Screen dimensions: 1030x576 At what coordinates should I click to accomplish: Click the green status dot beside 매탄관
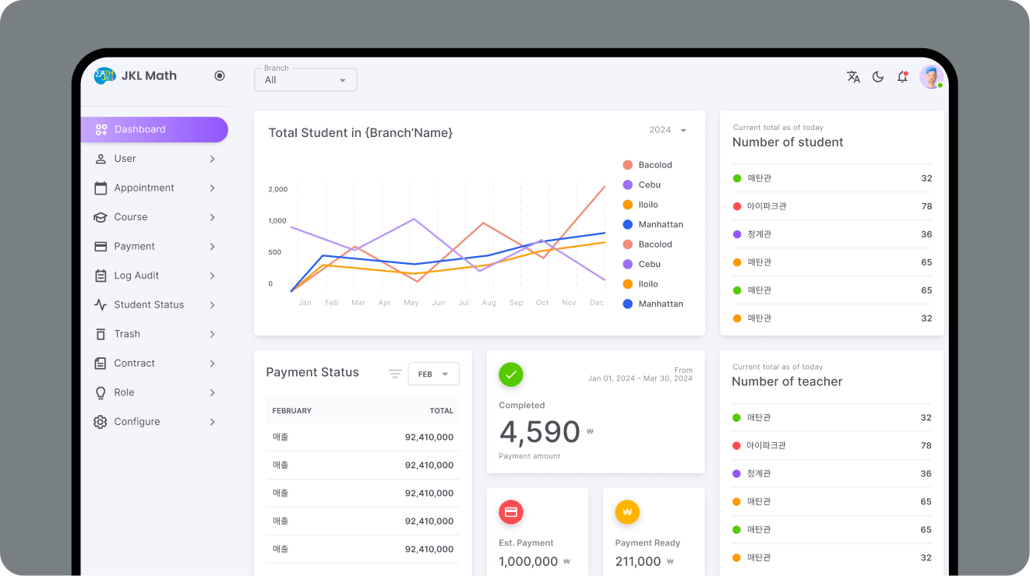coord(739,178)
